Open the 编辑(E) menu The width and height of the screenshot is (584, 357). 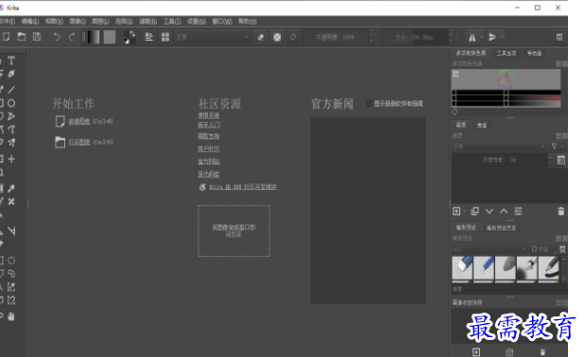pos(30,21)
